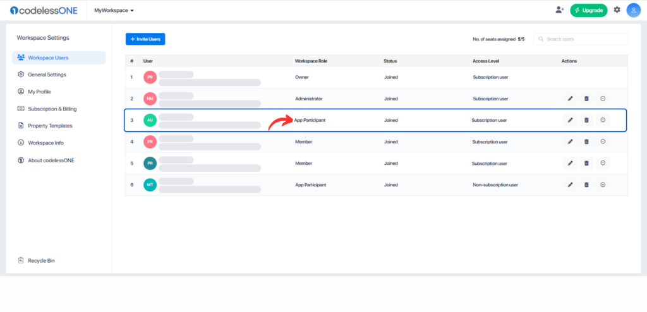647x312 pixels.
Task: Click the Workspace Users people icon
Action: pyautogui.click(x=21, y=57)
